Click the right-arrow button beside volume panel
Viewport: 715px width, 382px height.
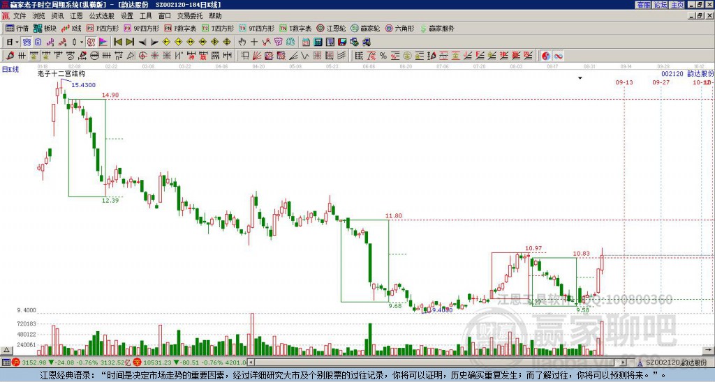pyautogui.click(x=709, y=350)
